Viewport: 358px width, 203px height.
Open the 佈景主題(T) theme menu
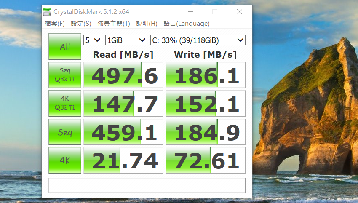point(114,24)
